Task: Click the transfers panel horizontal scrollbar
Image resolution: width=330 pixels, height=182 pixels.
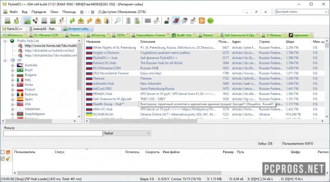Action: [x=171, y=173]
